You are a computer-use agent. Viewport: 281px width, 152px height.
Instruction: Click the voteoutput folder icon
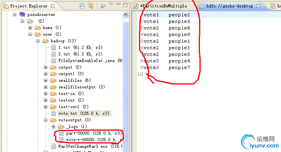(x=54, y=120)
